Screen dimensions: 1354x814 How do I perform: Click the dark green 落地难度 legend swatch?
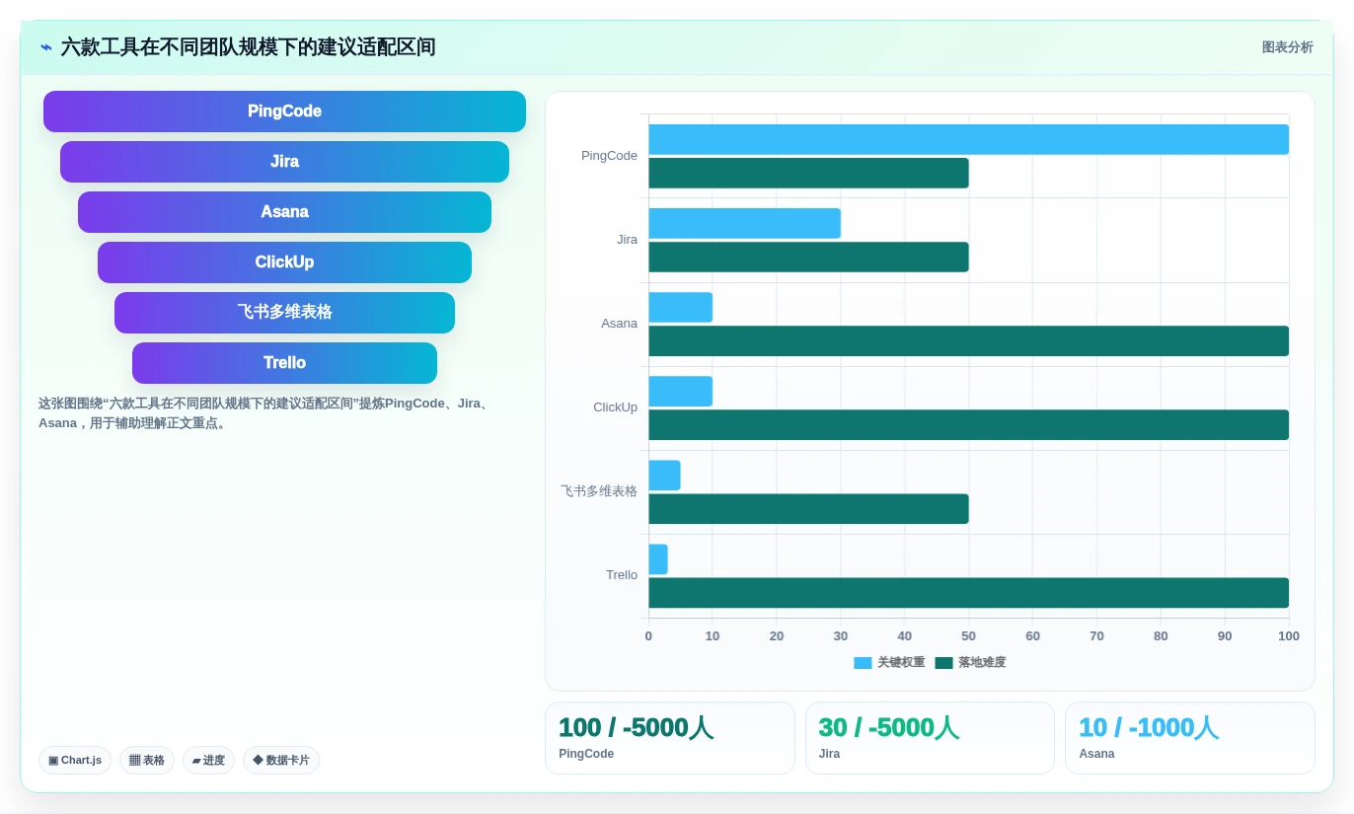pyautogui.click(x=943, y=663)
